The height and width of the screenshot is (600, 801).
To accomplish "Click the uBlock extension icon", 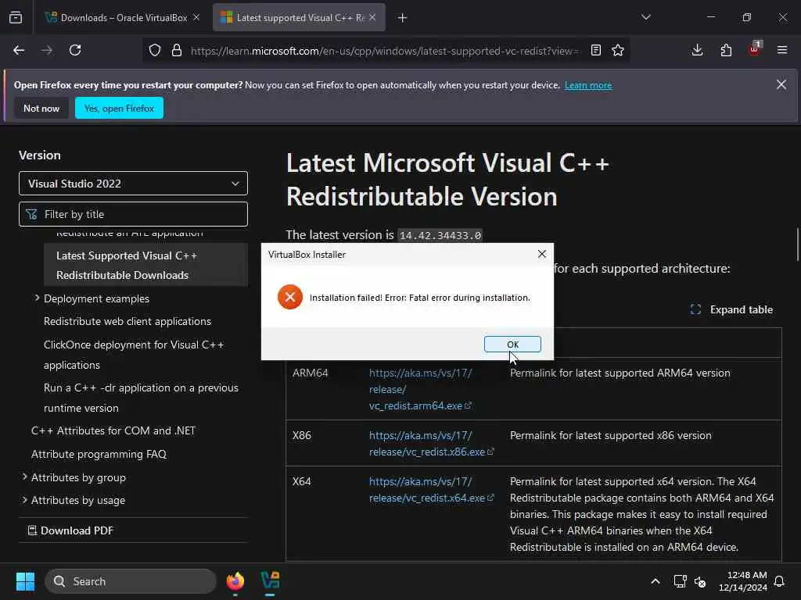I will pos(755,49).
